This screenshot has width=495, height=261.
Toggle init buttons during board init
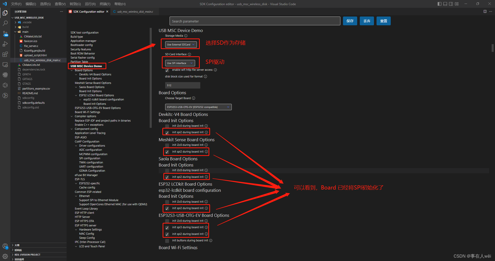tap(167, 241)
